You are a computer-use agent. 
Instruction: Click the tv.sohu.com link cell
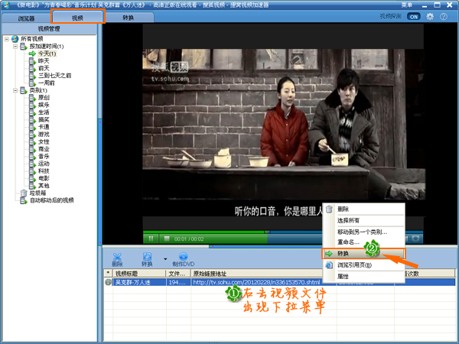pyautogui.click(x=256, y=282)
